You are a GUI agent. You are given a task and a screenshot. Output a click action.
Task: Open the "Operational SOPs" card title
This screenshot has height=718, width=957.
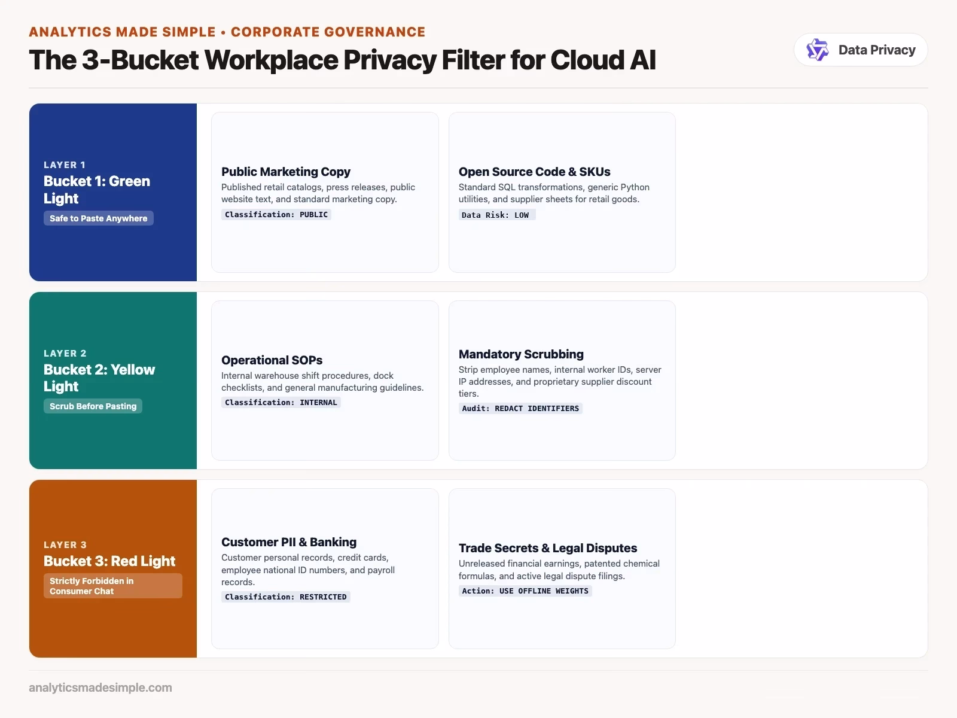[x=272, y=360]
